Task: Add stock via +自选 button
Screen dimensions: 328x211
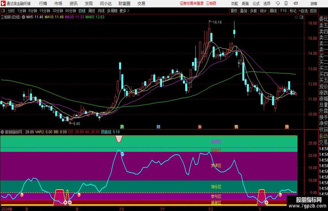Action: click(x=303, y=11)
